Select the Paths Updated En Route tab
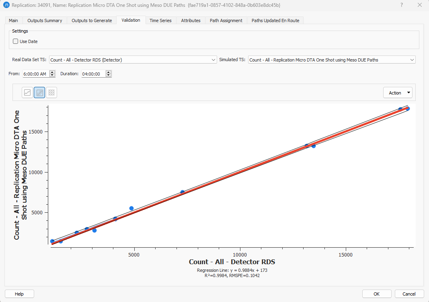This screenshot has height=302, width=429. click(x=275, y=20)
